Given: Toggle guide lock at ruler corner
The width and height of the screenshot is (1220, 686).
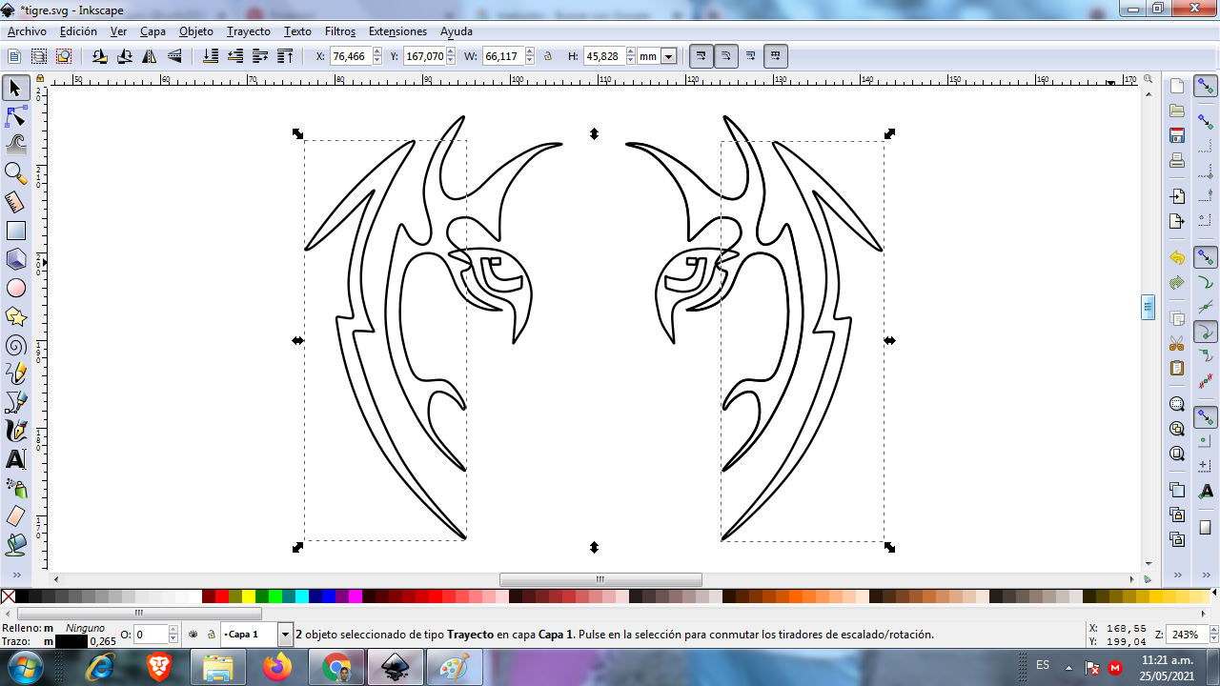Looking at the screenshot, I should point(40,79).
